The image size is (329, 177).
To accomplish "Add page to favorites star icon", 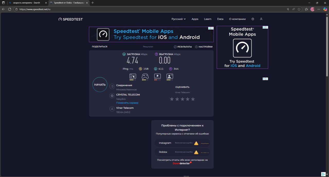I will 299,9.
